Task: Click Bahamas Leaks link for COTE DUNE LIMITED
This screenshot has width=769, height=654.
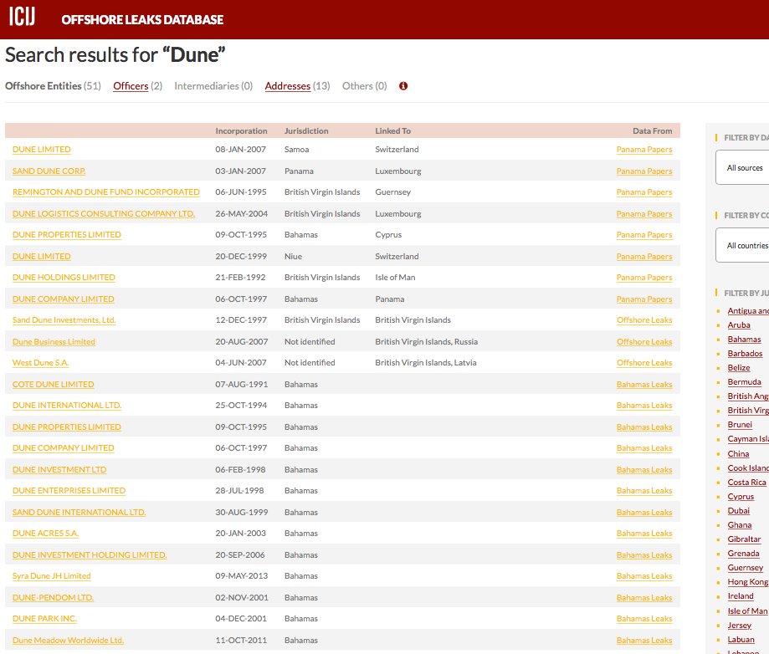Action: [x=644, y=385]
